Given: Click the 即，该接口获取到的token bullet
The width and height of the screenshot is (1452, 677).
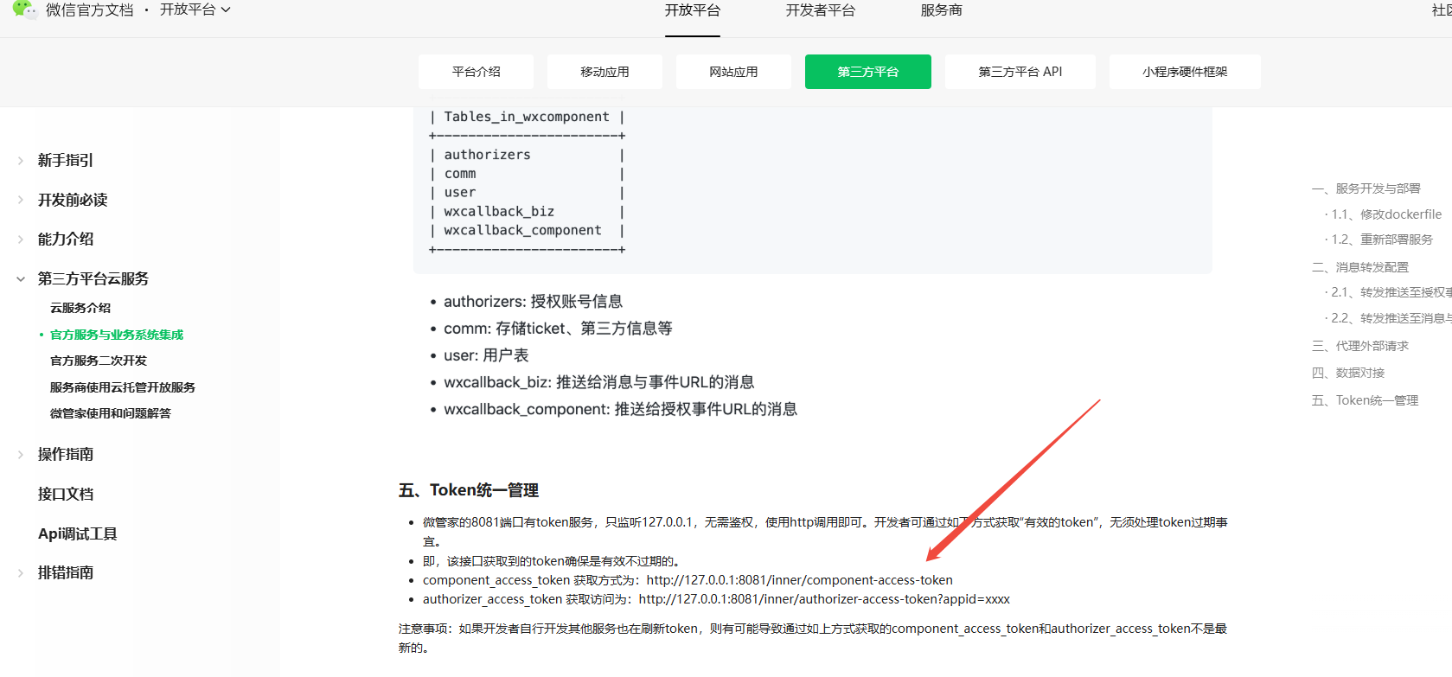Looking at the screenshot, I should (x=551, y=561).
